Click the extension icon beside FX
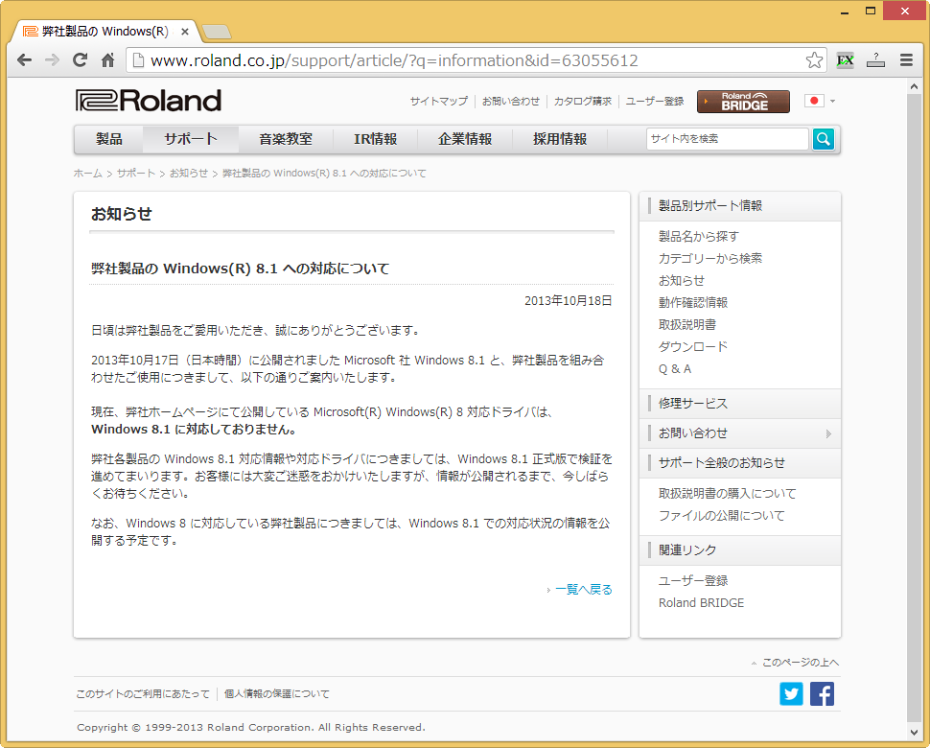 point(875,59)
